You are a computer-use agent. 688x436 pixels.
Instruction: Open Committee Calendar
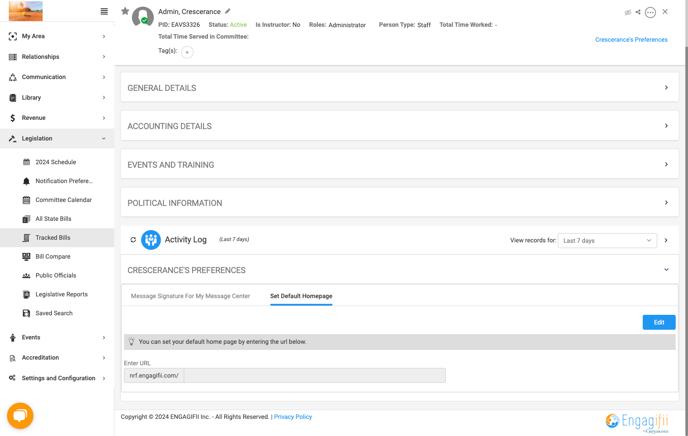tap(57, 200)
